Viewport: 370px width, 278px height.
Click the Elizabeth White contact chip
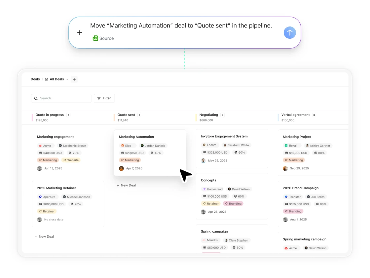236,145
